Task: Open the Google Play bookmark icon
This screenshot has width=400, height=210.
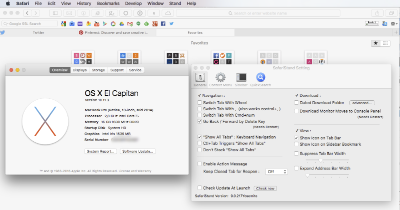Action: tap(105, 23)
